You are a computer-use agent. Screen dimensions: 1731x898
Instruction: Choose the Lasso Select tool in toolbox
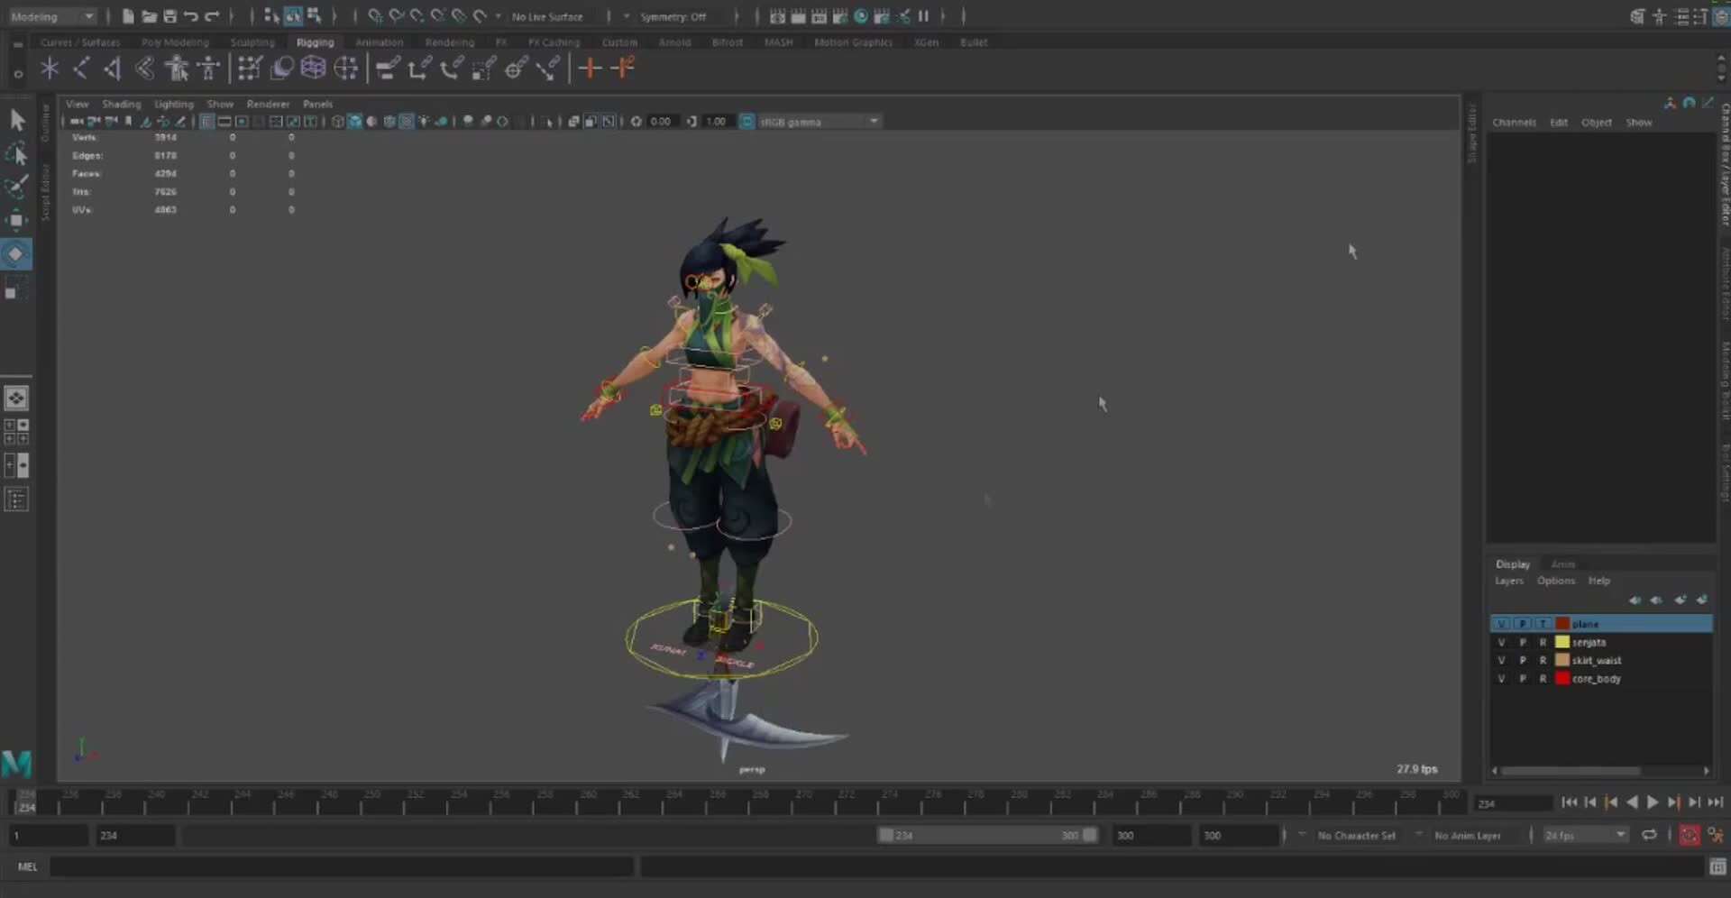coord(16,154)
